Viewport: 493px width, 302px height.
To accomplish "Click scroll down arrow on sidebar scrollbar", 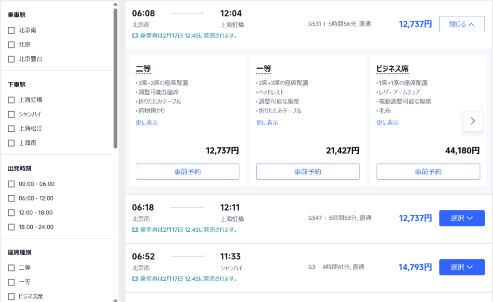I will tap(115, 299).
